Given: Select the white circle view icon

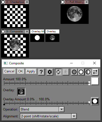Looking at the screenshot, I should tap(81, 72).
